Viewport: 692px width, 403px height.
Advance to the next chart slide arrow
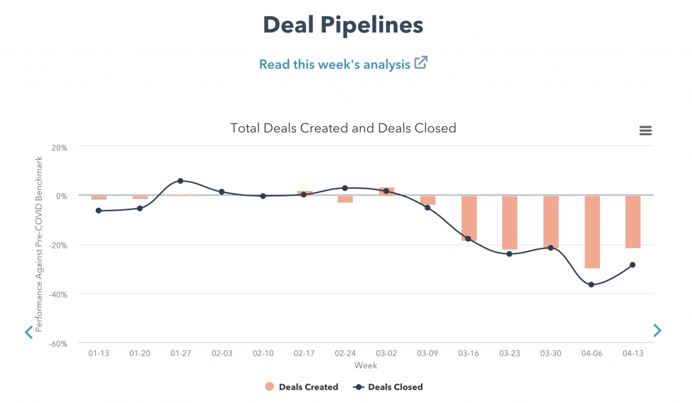[x=657, y=330]
